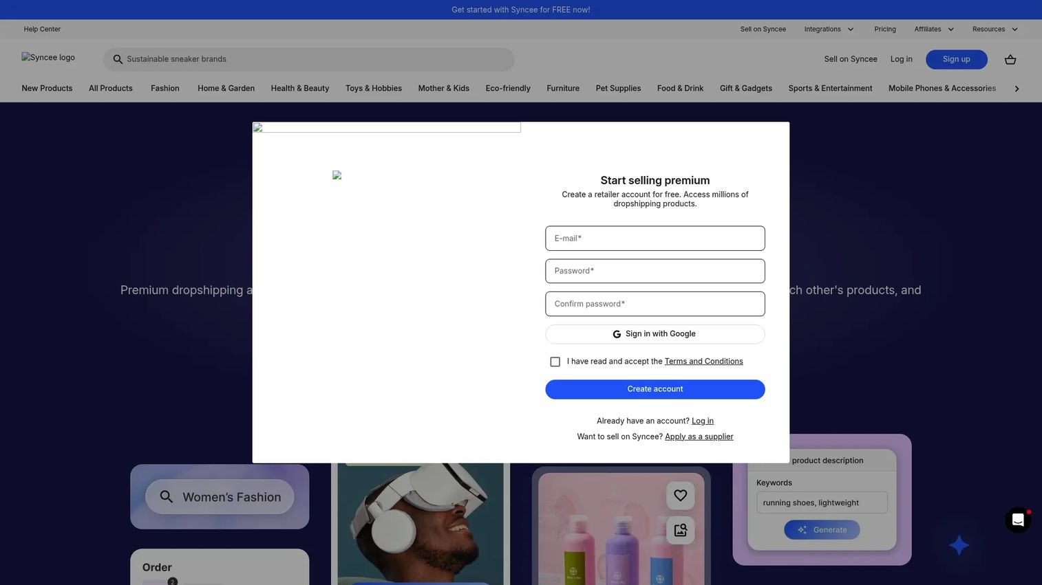1042x585 pixels.
Task: Expand the Integrations dropdown
Action: [x=829, y=29]
